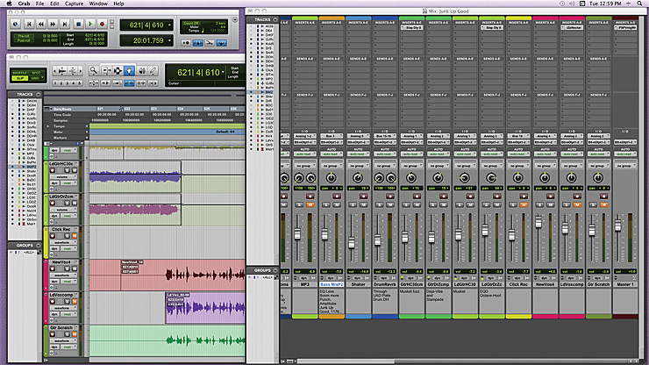
Task: Click the audio zoom waveform button
Action: [x=62, y=71]
